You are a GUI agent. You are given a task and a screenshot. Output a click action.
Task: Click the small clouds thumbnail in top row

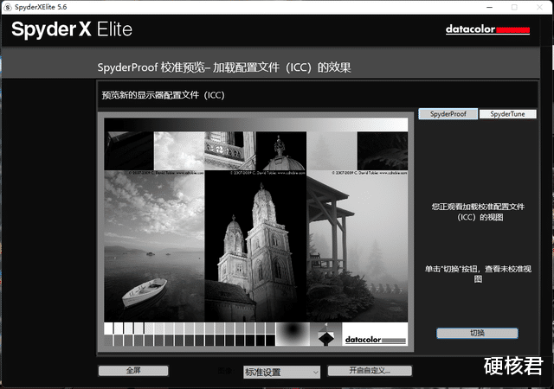[x=179, y=150]
